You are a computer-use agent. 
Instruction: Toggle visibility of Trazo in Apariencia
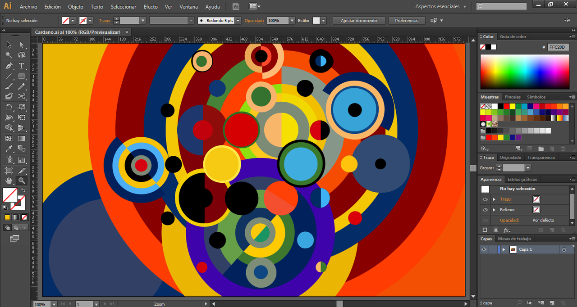pyautogui.click(x=485, y=199)
